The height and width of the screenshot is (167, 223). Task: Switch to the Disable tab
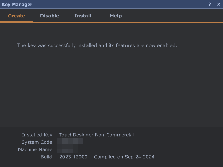(x=49, y=16)
